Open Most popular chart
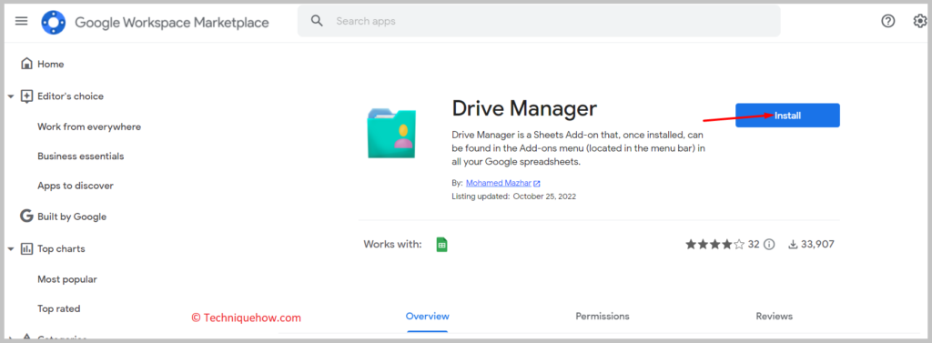Viewport: 932px width, 343px height. (x=67, y=279)
